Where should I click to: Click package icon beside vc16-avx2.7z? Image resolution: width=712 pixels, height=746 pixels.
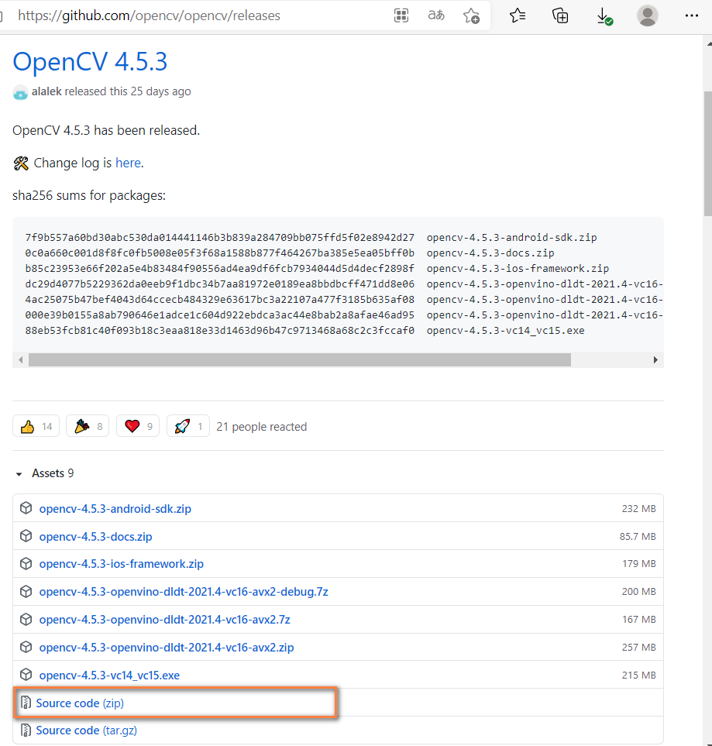[26, 619]
